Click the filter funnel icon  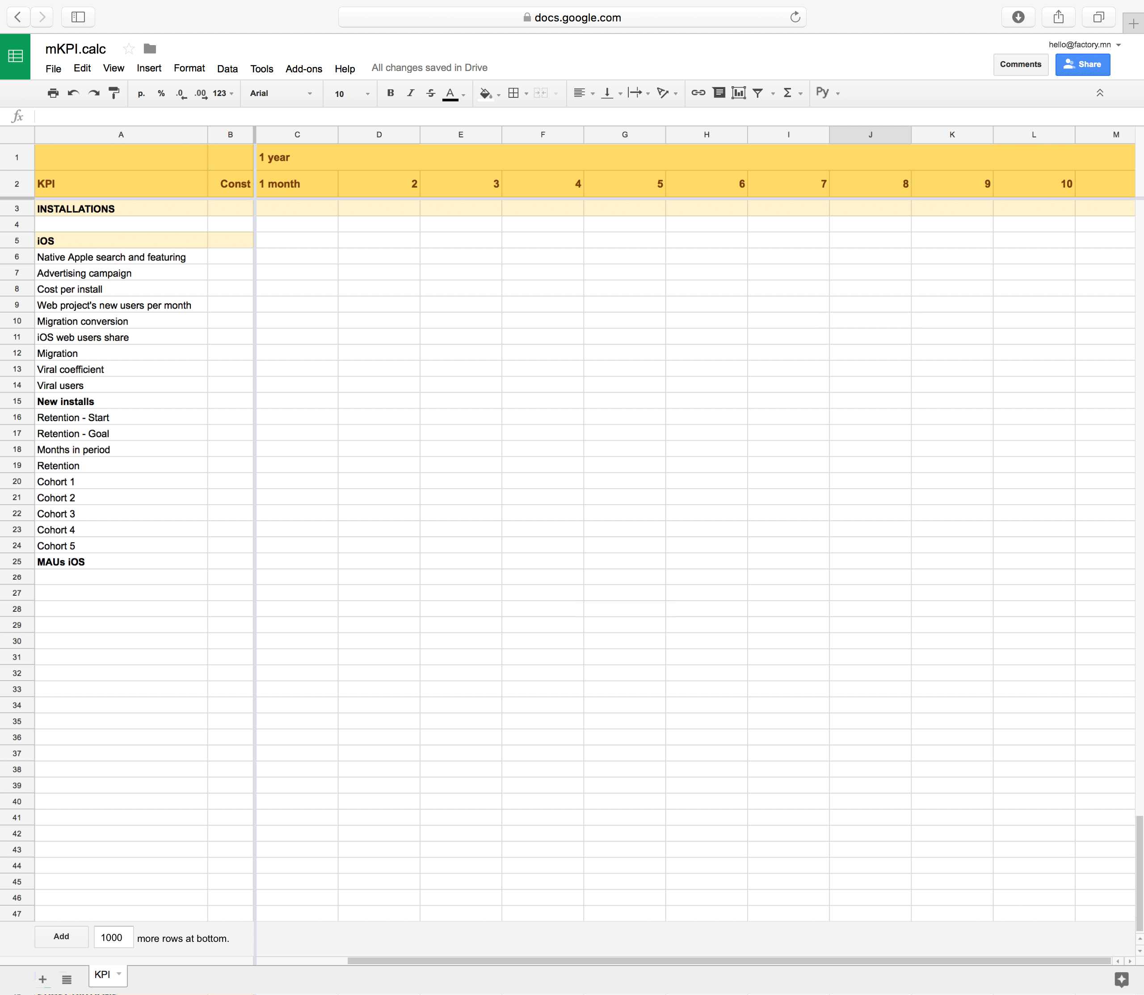758,93
